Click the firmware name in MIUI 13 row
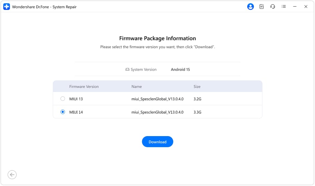The image size is (315, 186). tap(158, 99)
